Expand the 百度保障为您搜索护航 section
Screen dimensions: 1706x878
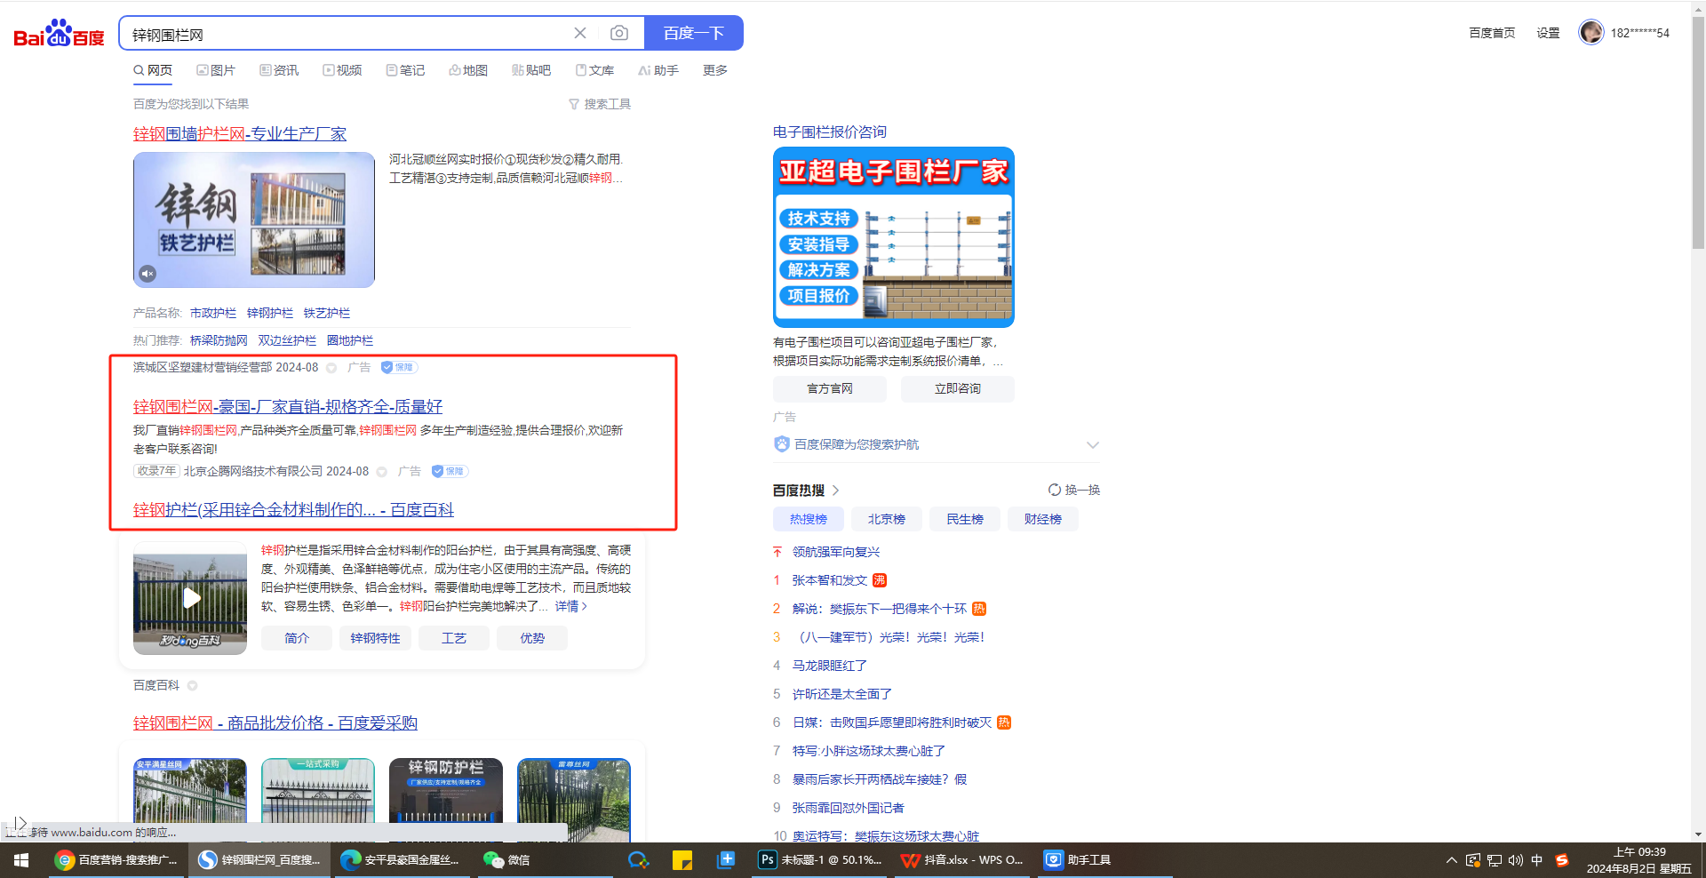[x=1093, y=444]
